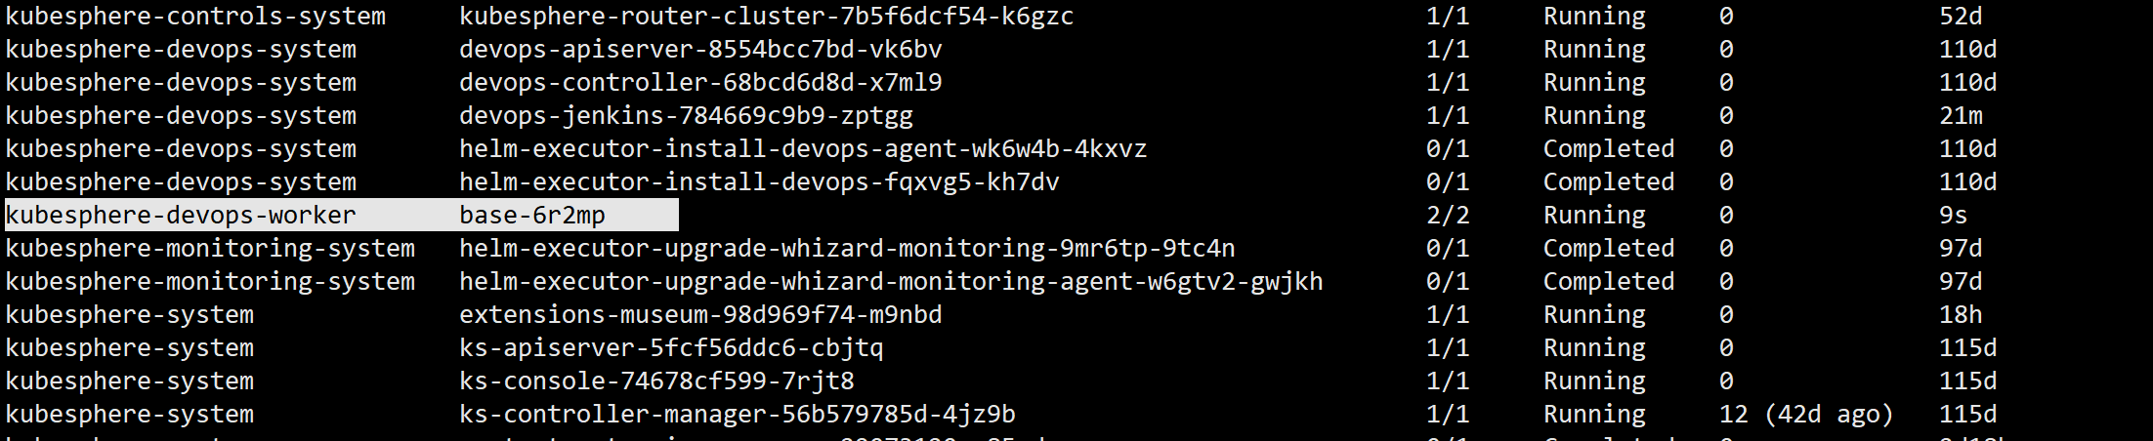The image size is (2153, 441).
Task: Select extensions-museum-98d969f74-m9nbd pod name
Action: (x=700, y=315)
